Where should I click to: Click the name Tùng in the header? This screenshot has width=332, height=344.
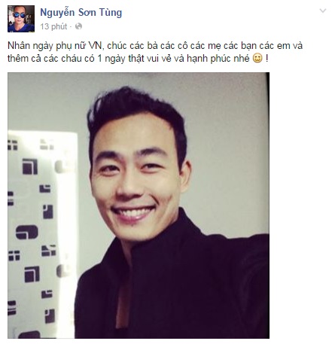111,13
